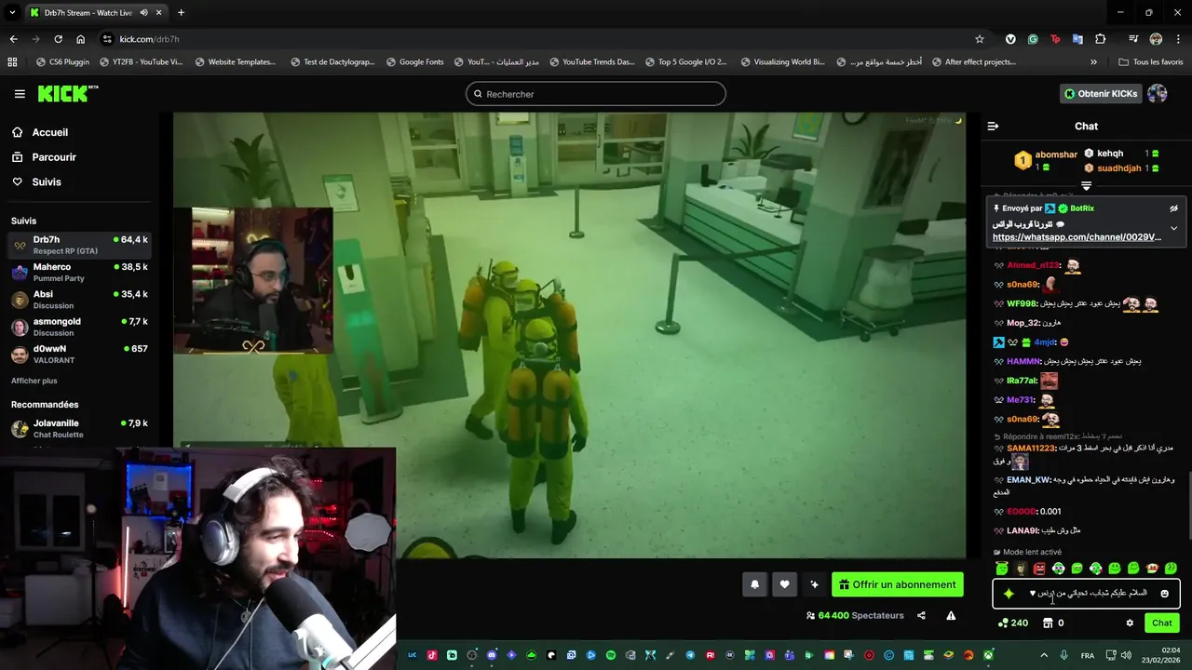Screen dimensions: 1192x670
Task: Open CS6 Pluggin bookmark
Action: click(61, 62)
